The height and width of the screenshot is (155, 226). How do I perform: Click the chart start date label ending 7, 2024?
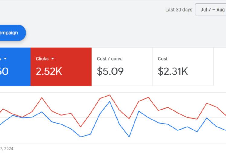[7, 148]
